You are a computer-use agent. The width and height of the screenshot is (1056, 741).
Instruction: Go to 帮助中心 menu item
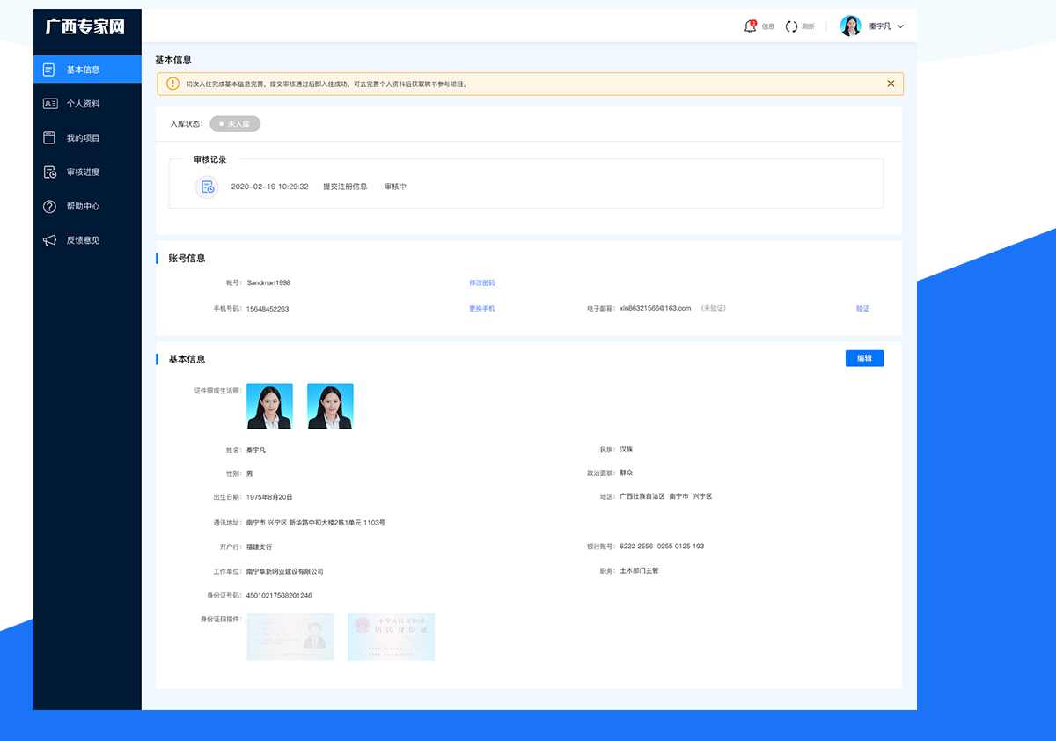click(x=84, y=206)
